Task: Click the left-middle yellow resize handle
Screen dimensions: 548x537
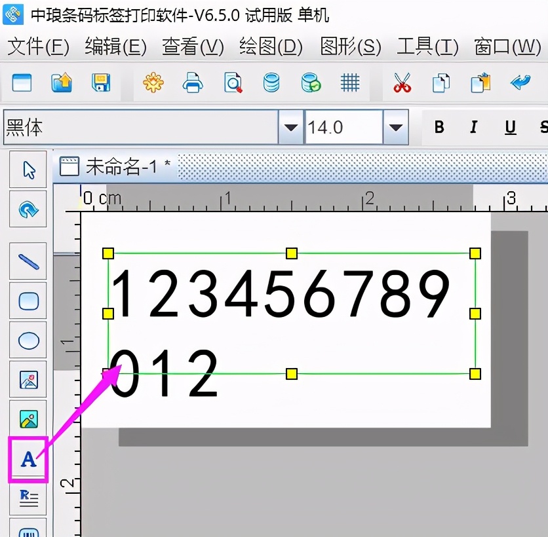Action: (108, 314)
